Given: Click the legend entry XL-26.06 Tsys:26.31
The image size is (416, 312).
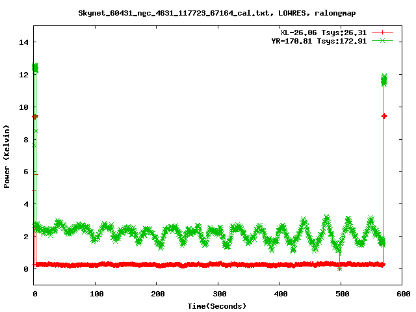Looking at the screenshot, I should tap(324, 32).
